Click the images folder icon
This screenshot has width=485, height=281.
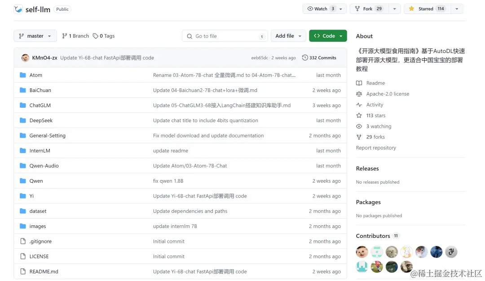pos(22,226)
